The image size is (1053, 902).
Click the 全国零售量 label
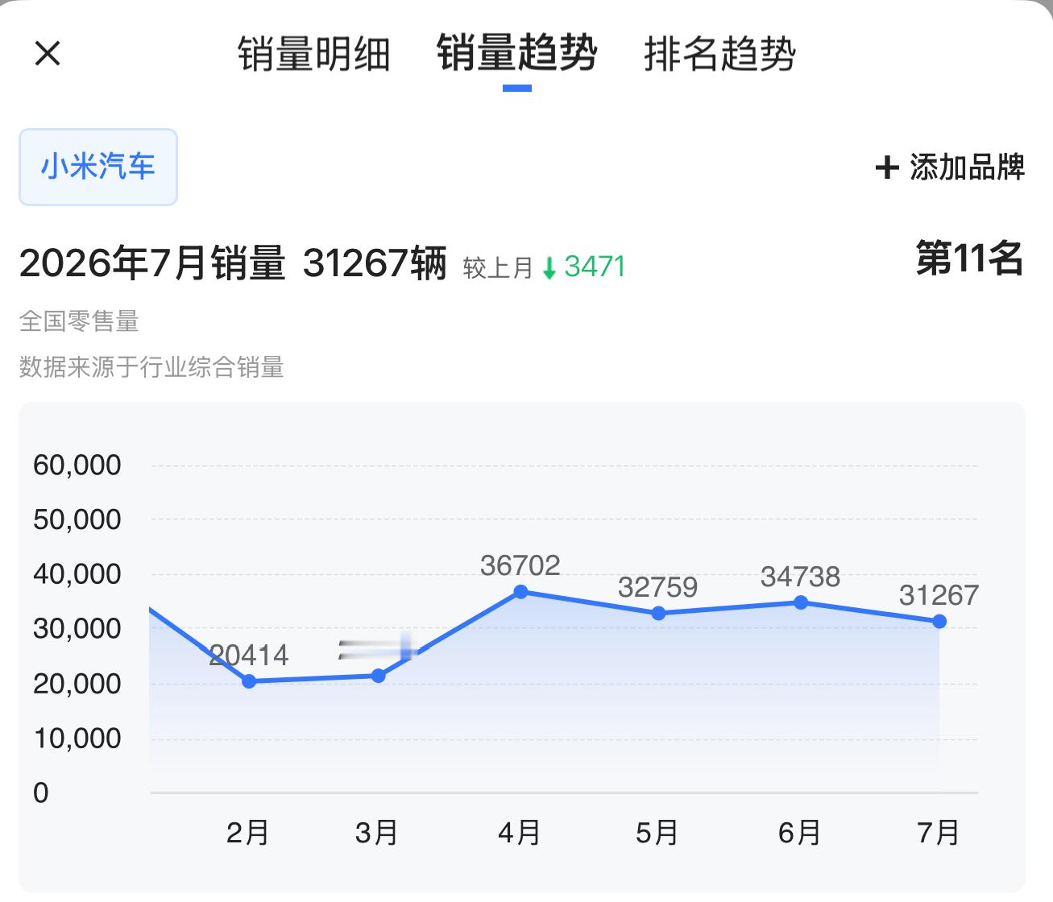coord(79,321)
